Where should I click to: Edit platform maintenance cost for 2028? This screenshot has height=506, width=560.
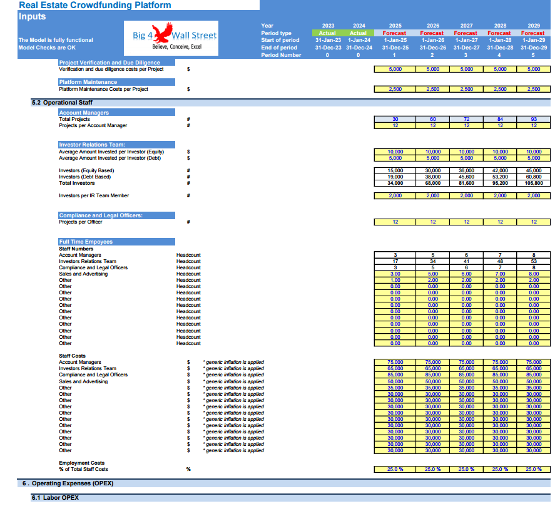[x=500, y=90]
